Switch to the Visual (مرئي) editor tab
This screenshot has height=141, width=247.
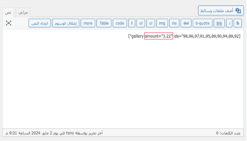[x=23, y=12]
